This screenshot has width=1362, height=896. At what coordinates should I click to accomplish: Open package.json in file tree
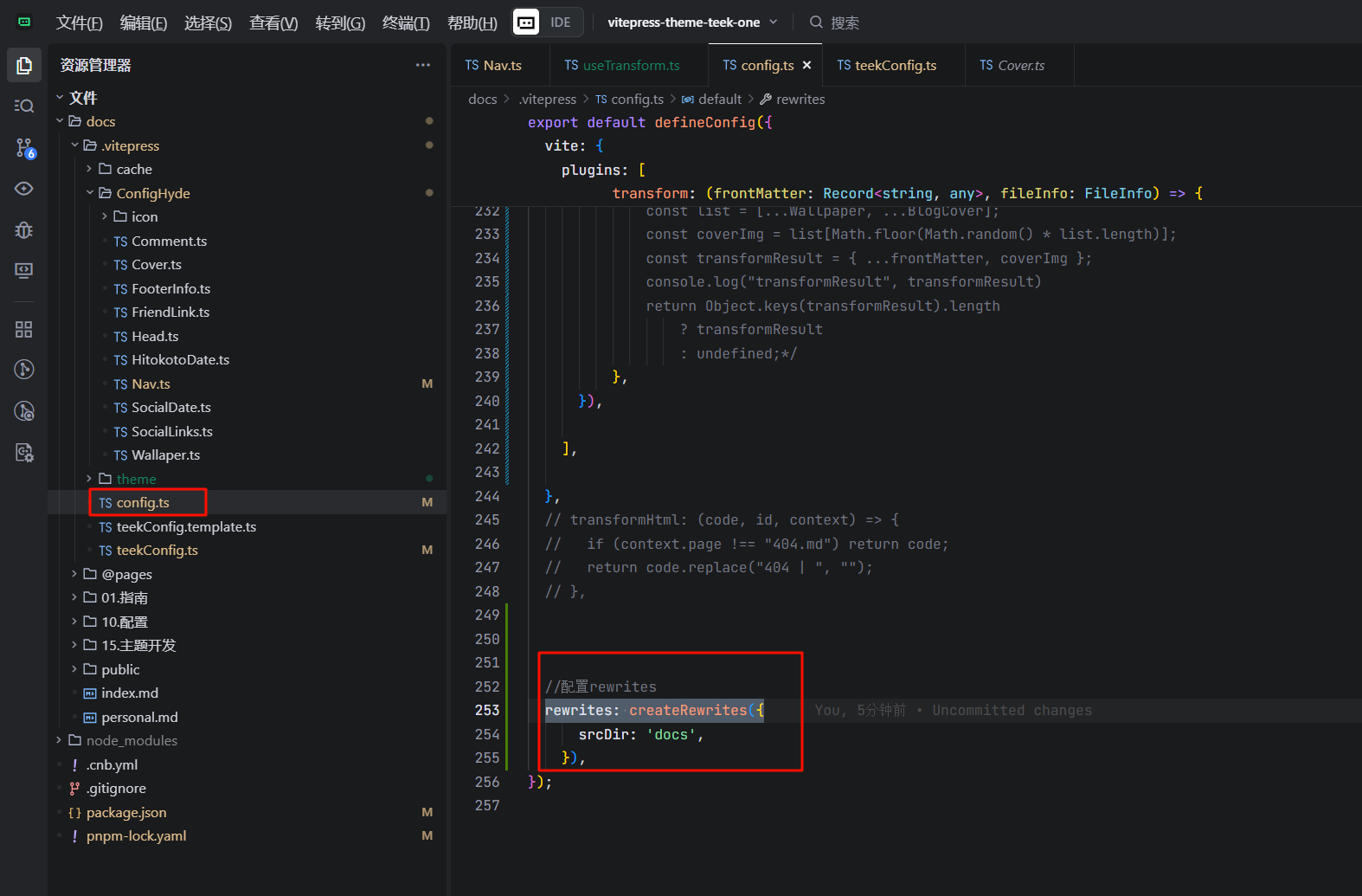(126, 812)
